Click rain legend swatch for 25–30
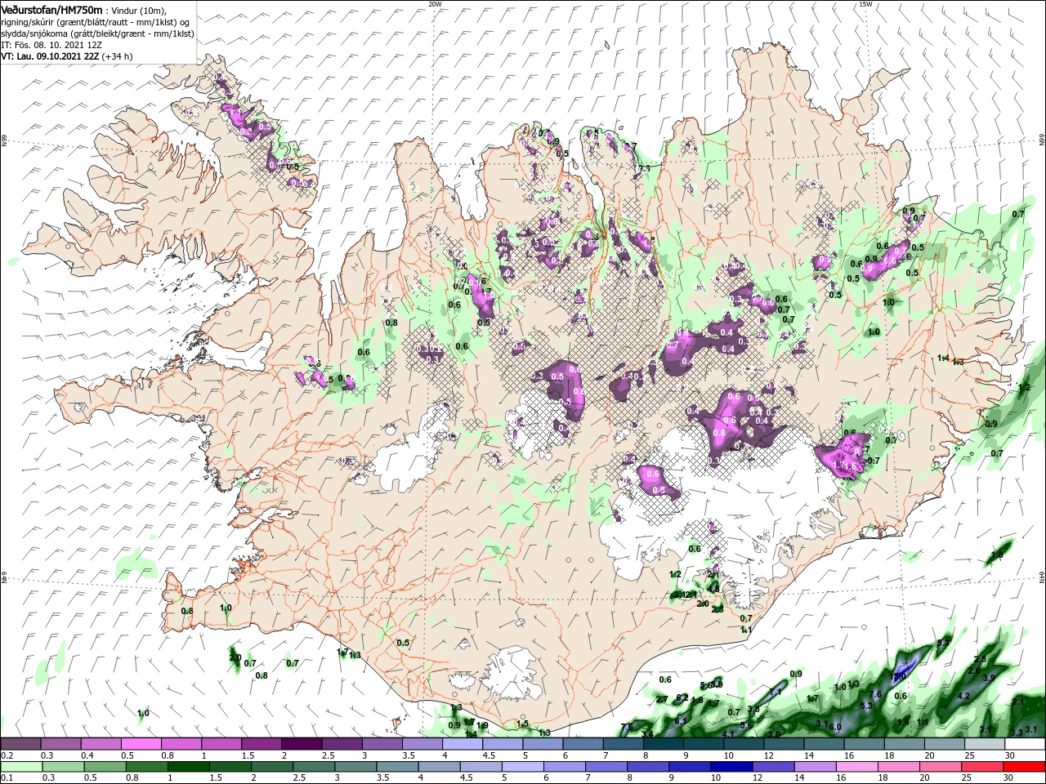The image size is (1046, 784). pos(982,767)
